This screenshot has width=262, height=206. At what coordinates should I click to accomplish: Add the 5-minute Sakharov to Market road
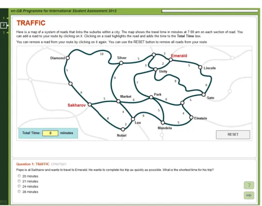click(x=104, y=102)
